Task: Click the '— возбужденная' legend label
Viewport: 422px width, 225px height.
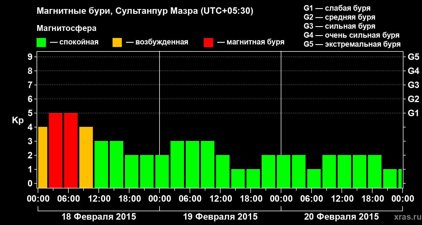Action: point(157,42)
